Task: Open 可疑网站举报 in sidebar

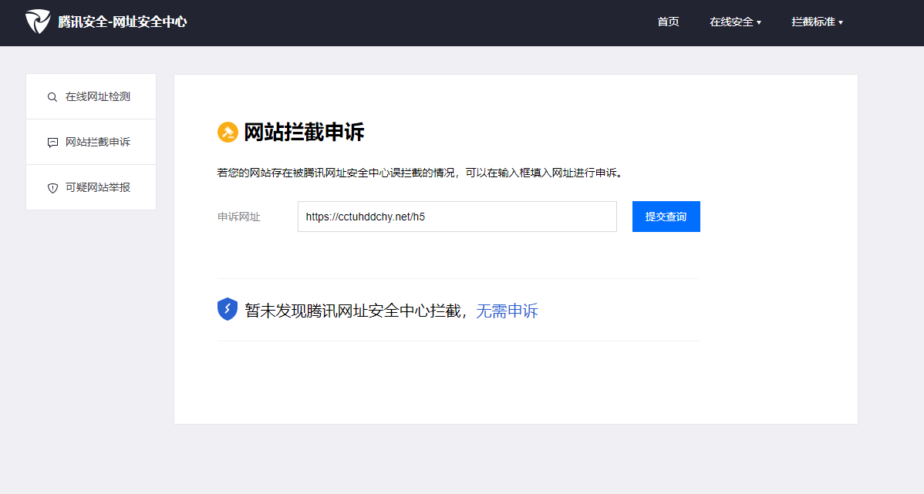Action: coord(91,187)
